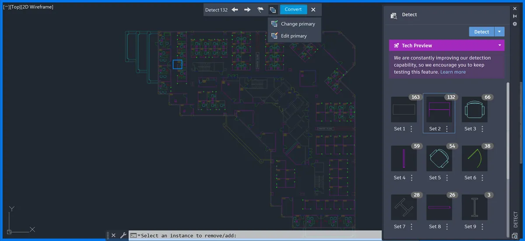Screen dimensions: 525x241
Task: Click the blue highlighted instance in floor plan
Action: coord(177,65)
